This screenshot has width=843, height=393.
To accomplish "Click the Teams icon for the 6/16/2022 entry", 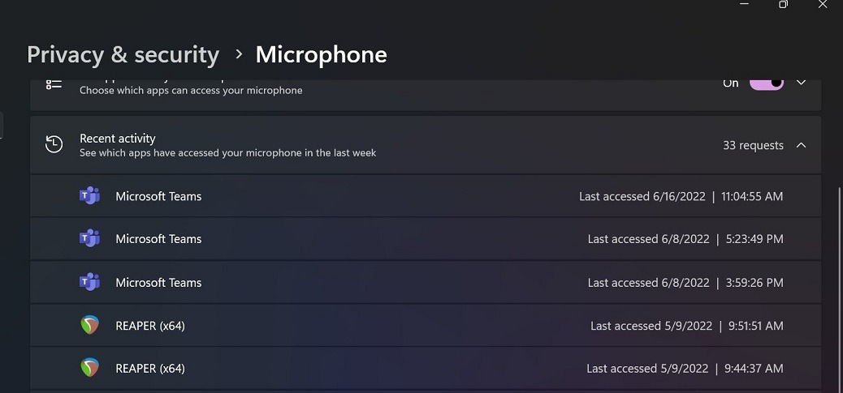I will coord(89,196).
